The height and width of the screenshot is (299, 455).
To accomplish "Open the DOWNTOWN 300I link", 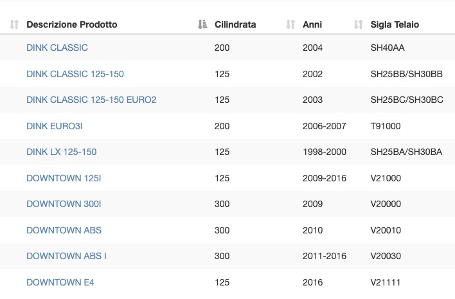I will (x=64, y=204).
